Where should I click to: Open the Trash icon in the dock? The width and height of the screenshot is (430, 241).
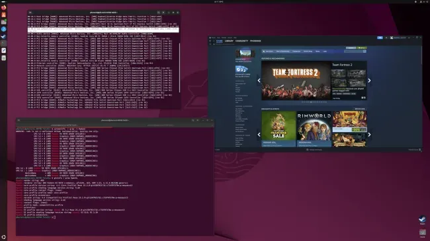tap(3, 58)
